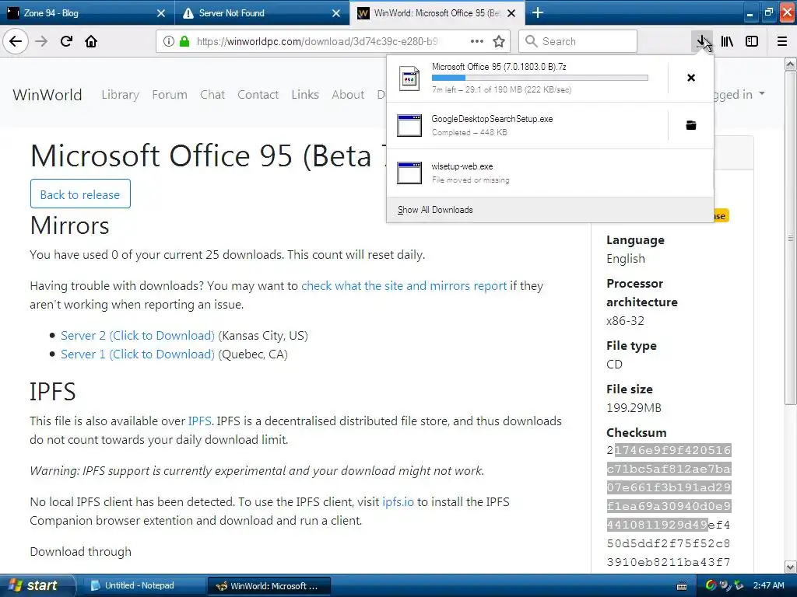Visit the ipfs.io link
The width and height of the screenshot is (797, 597).
398,501
